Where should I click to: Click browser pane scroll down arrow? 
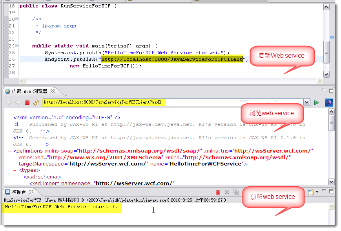pyautogui.click(x=332, y=182)
